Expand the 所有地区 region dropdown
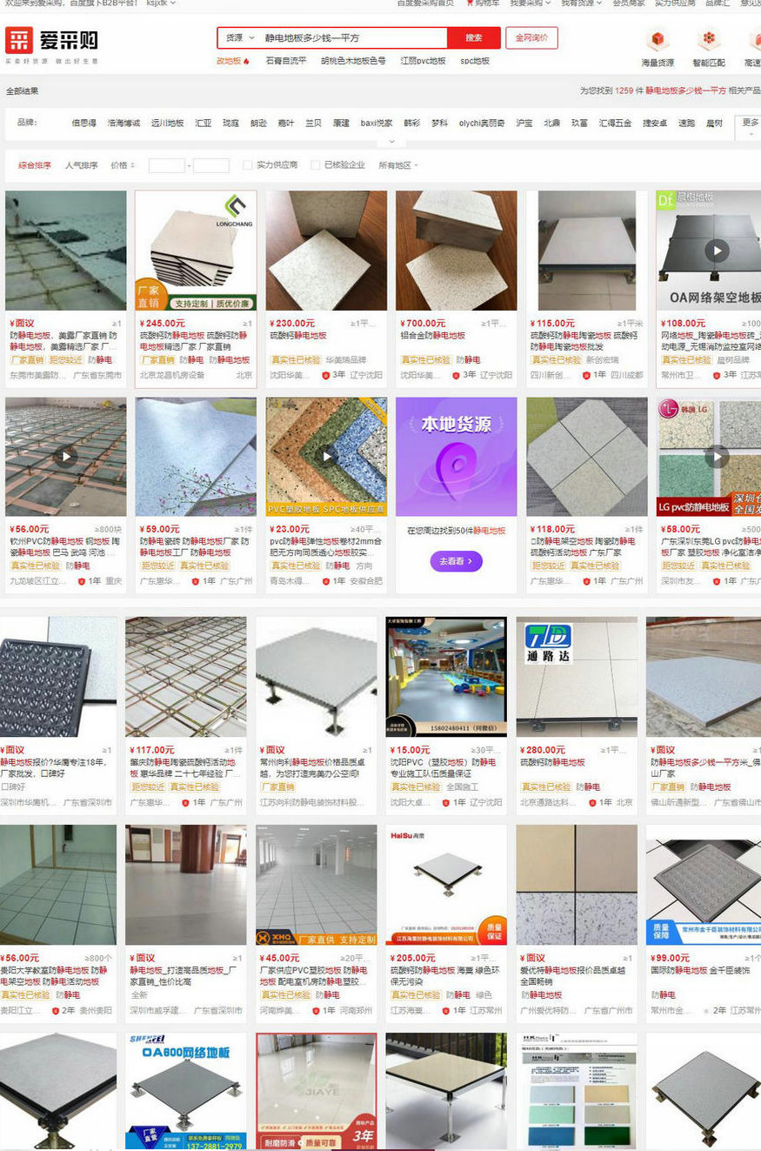The width and height of the screenshot is (761, 1151). [398, 165]
